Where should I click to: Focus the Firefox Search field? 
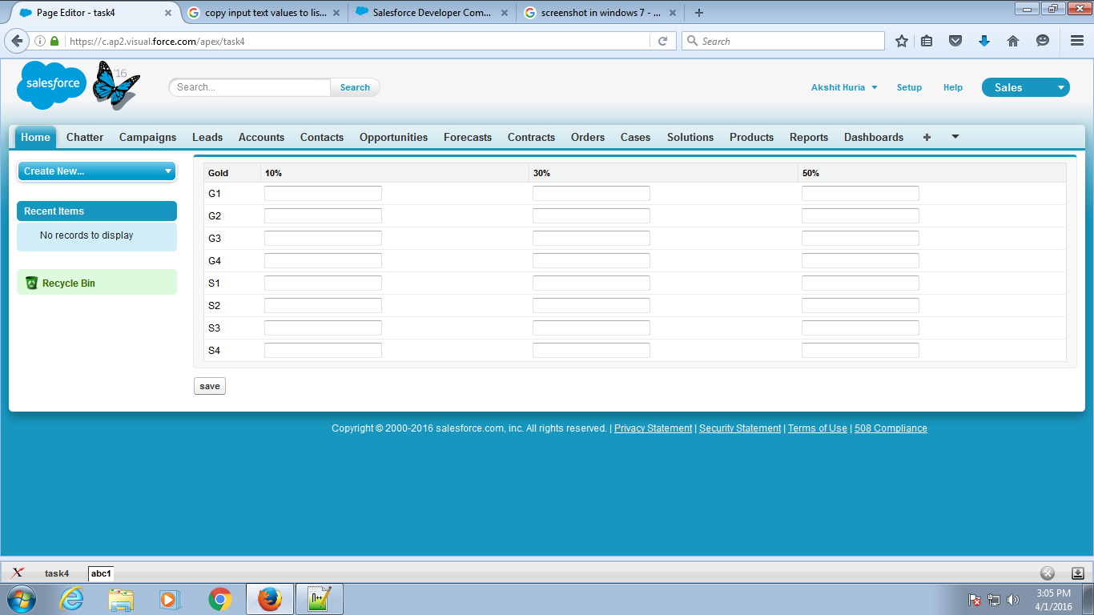click(x=783, y=41)
